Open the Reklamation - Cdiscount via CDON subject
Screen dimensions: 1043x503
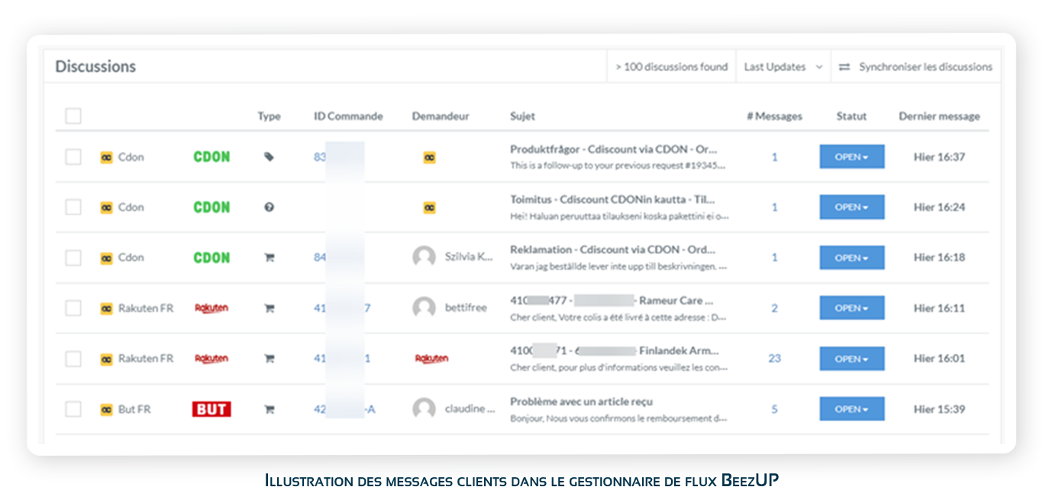(613, 250)
